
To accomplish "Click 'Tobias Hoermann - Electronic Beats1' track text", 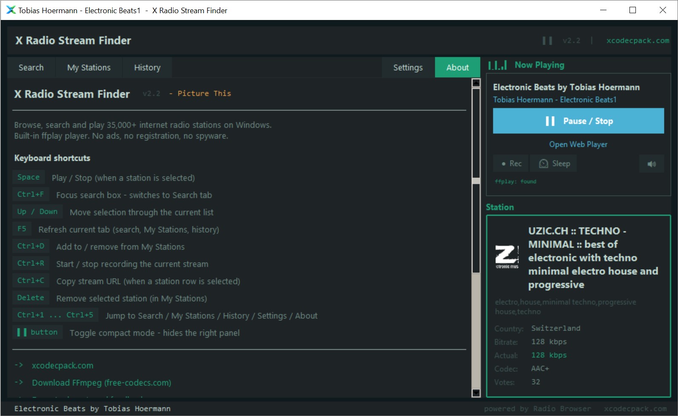I will point(555,100).
